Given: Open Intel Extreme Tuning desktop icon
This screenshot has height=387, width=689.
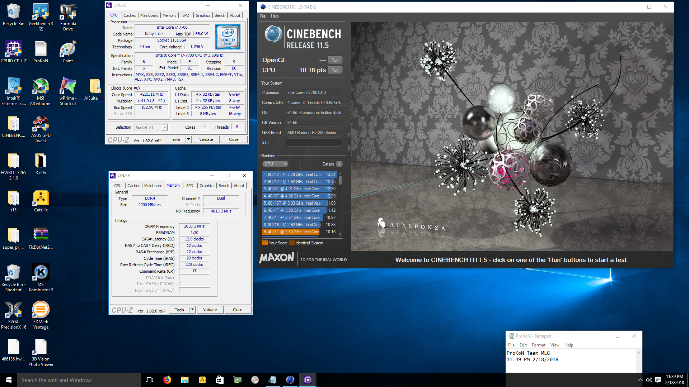Looking at the screenshot, I should [x=14, y=91].
